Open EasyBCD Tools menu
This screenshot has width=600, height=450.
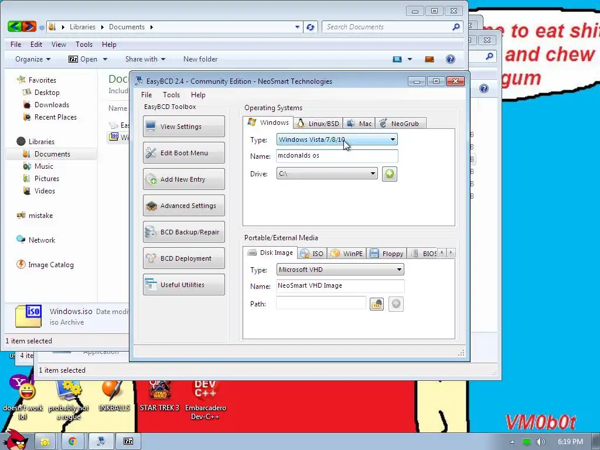coord(171,95)
